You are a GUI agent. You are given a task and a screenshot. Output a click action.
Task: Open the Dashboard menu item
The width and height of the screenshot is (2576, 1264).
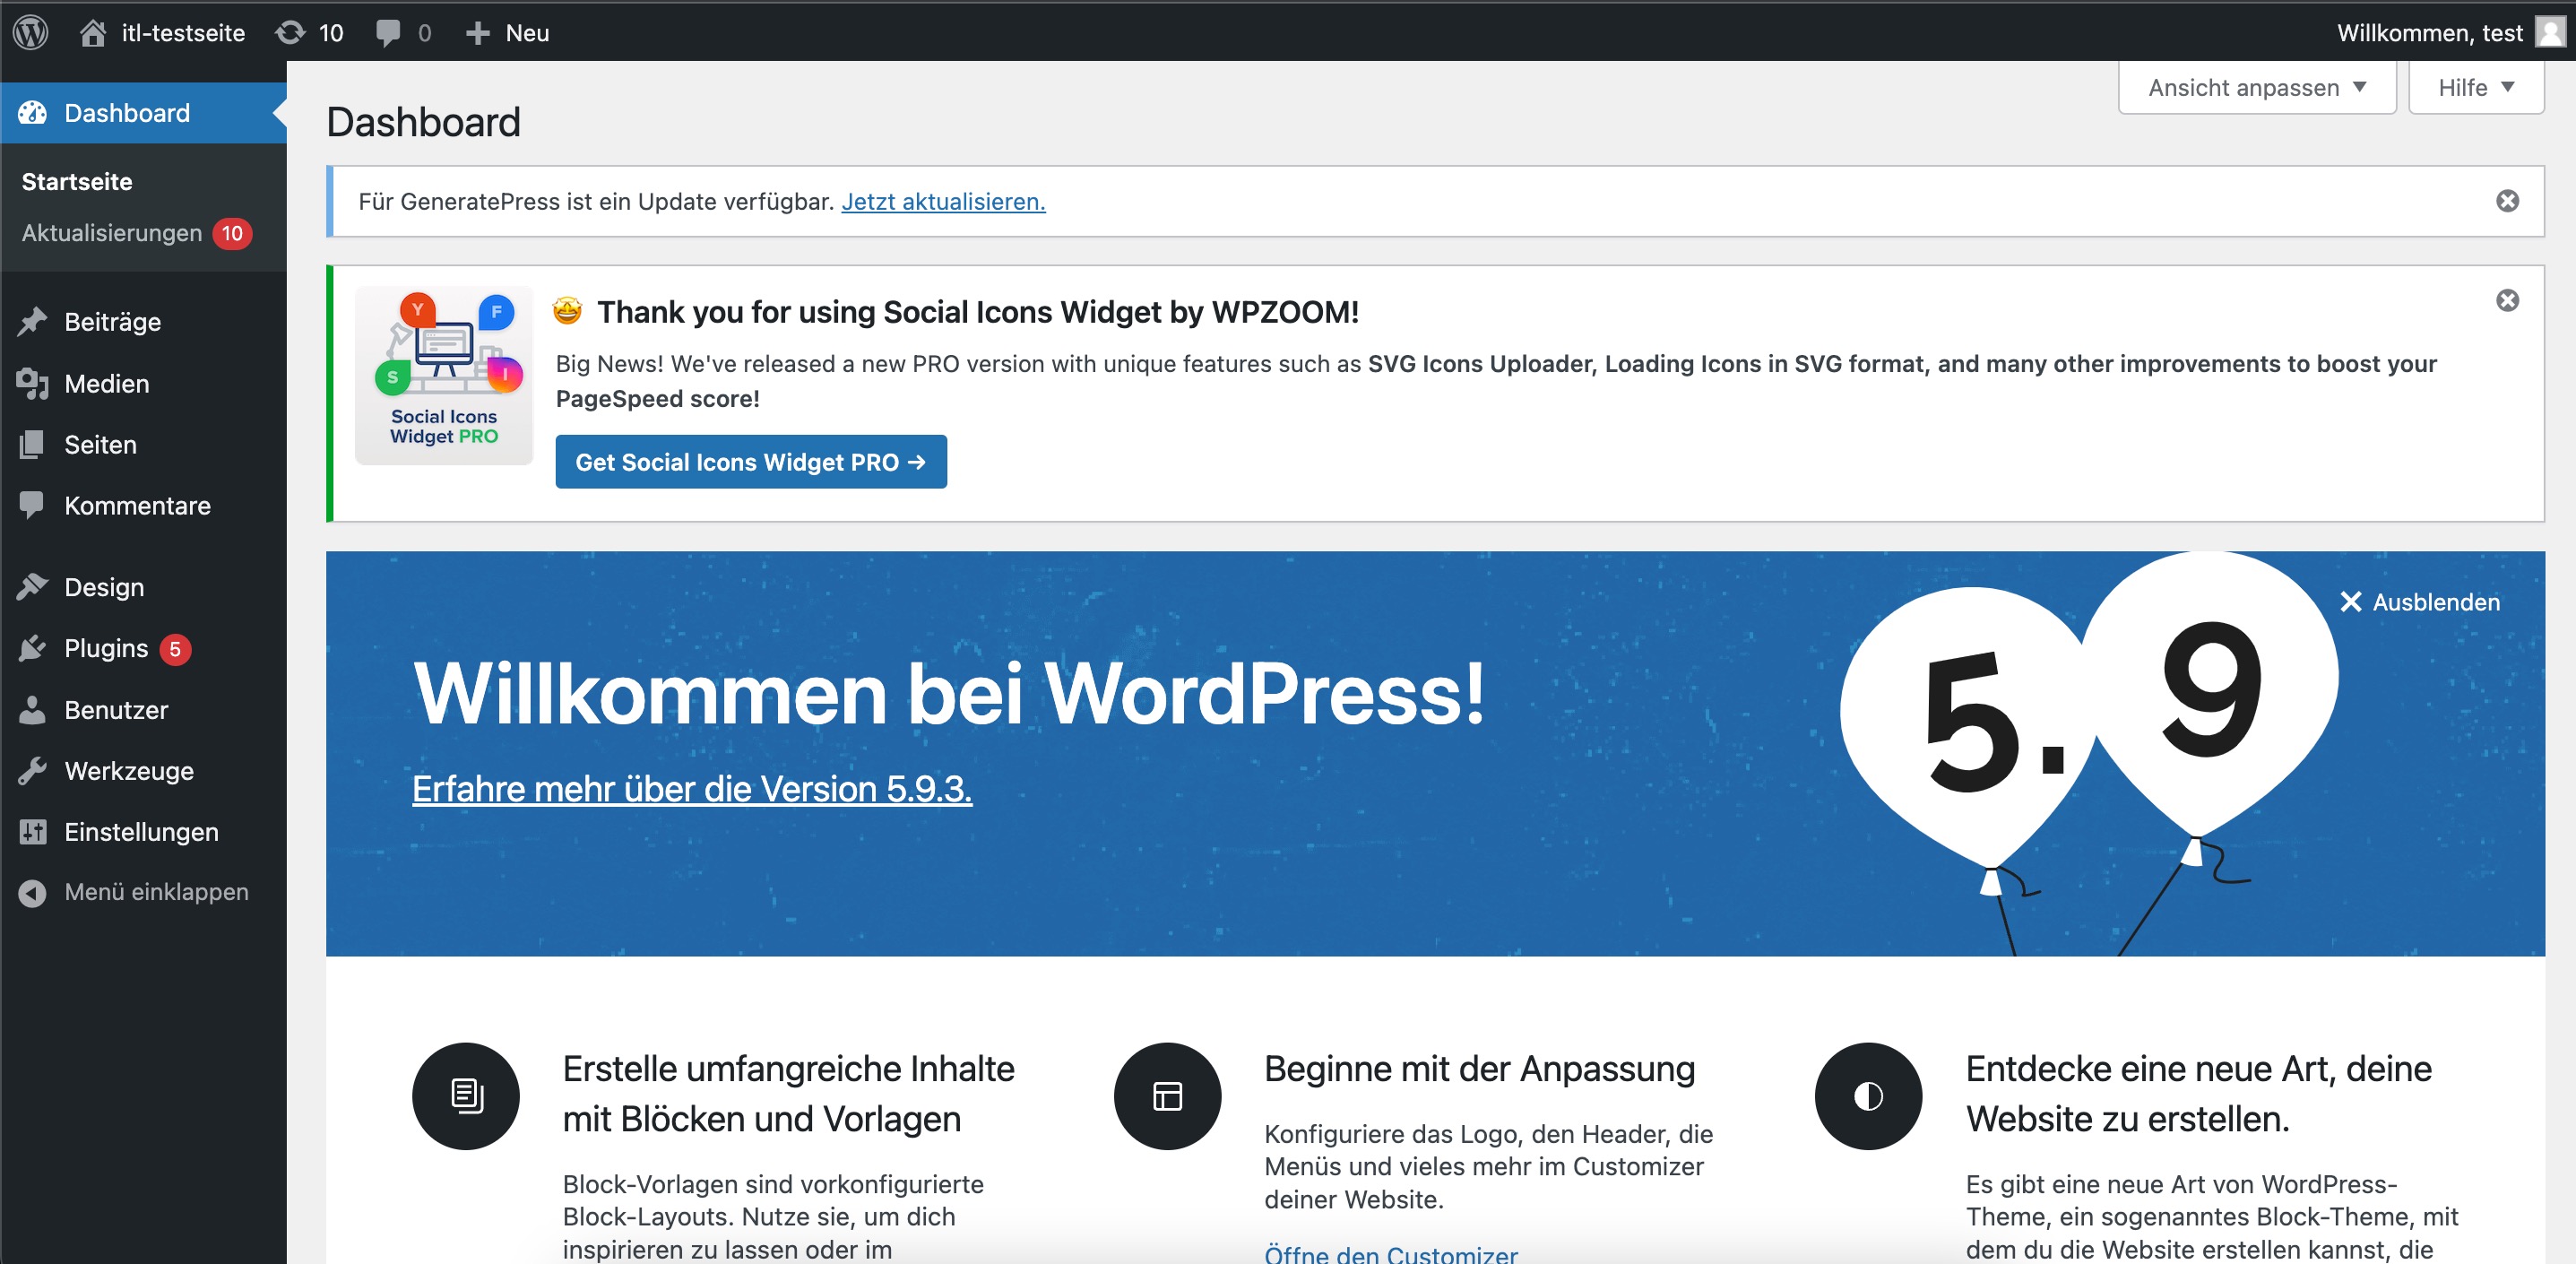[143, 113]
